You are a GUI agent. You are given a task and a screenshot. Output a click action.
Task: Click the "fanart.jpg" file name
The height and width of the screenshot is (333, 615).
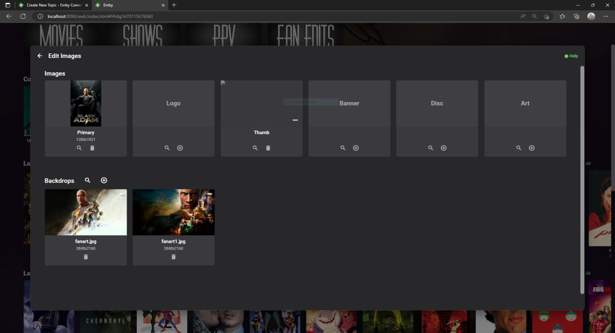pyautogui.click(x=86, y=241)
